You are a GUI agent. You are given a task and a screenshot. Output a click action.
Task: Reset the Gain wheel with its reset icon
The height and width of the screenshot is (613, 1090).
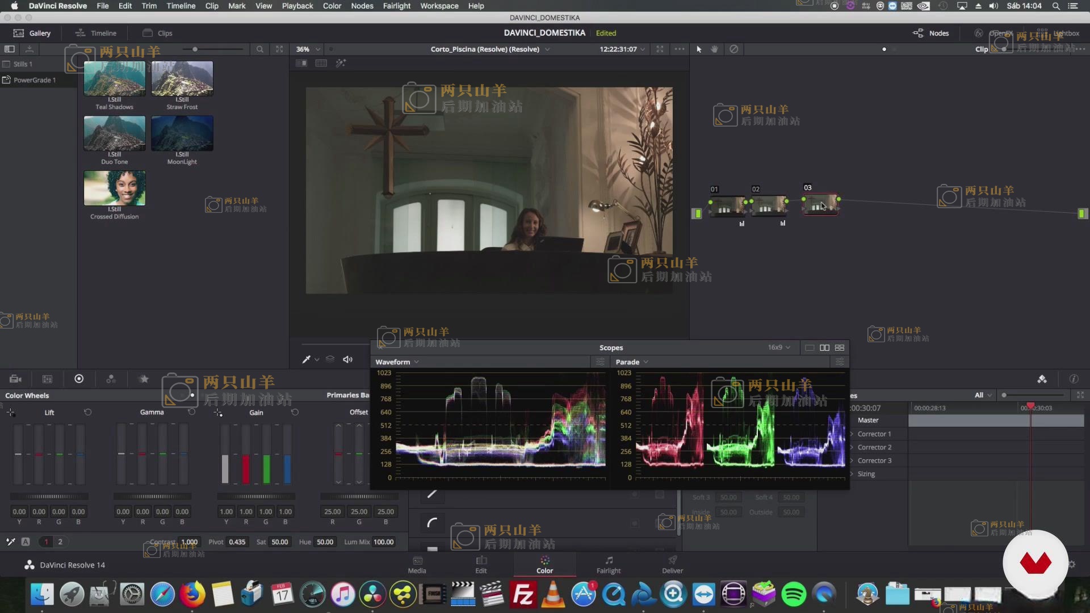pos(295,412)
